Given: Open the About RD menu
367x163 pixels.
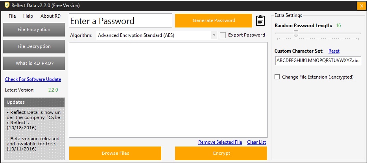Looking at the screenshot, I should [50, 16].
